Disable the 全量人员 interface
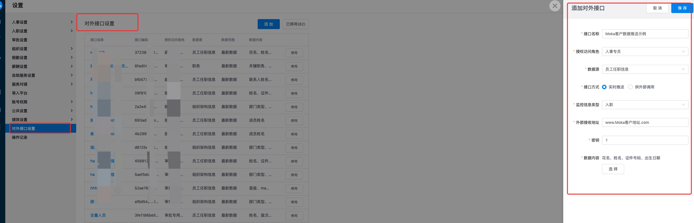Viewport: 694px width, 223px height. 294,216
